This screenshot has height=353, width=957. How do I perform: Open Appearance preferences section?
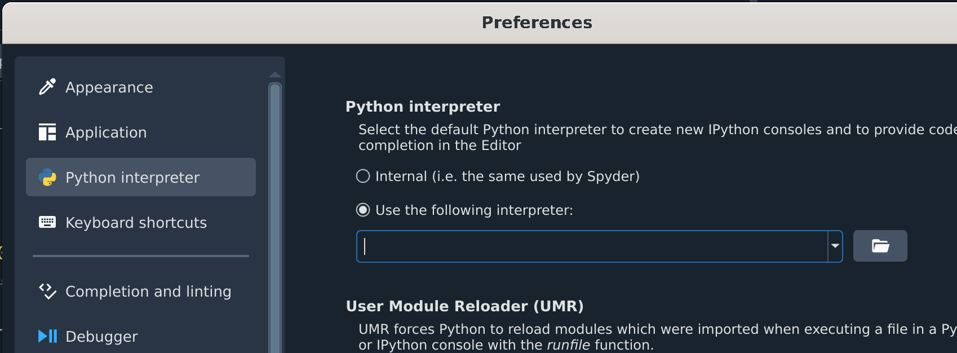point(109,87)
